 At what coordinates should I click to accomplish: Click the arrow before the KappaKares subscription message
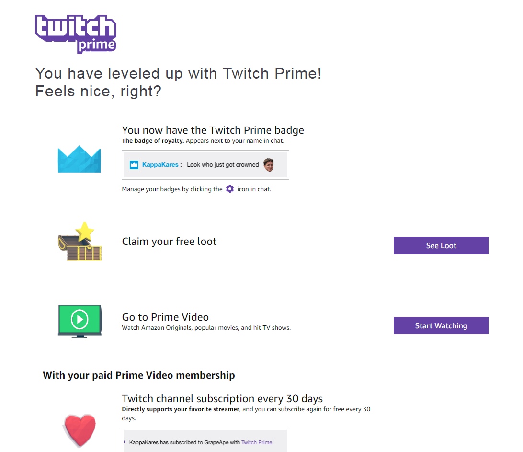point(125,442)
